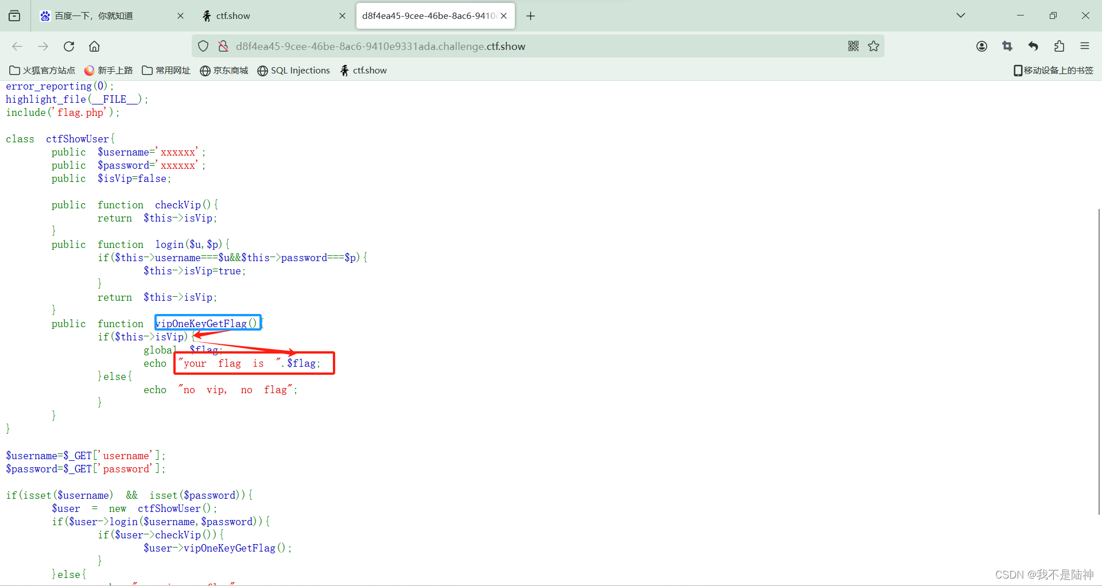Click the 'error_reporting(0);' line
Image resolution: width=1102 pixels, height=586 pixels.
(x=60, y=86)
